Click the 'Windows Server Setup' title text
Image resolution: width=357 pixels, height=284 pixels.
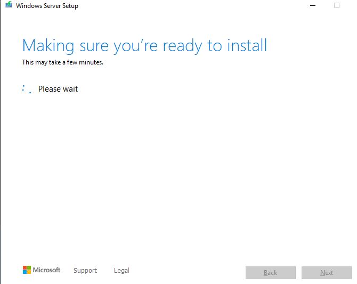pyautogui.click(x=47, y=6)
